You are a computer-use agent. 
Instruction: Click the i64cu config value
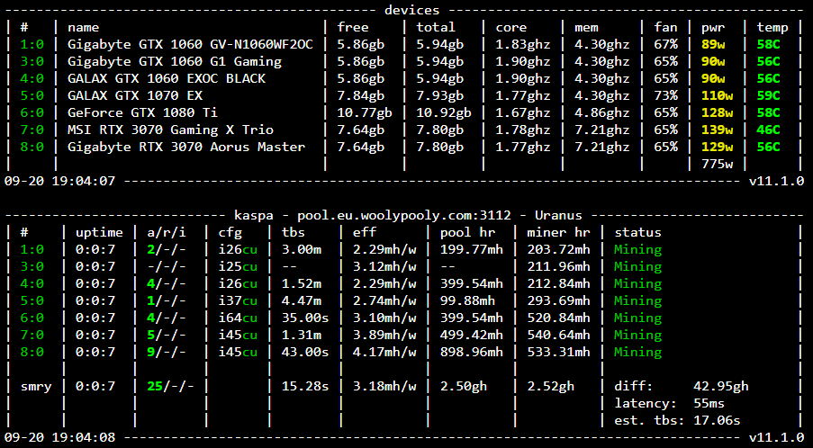[x=238, y=318]
